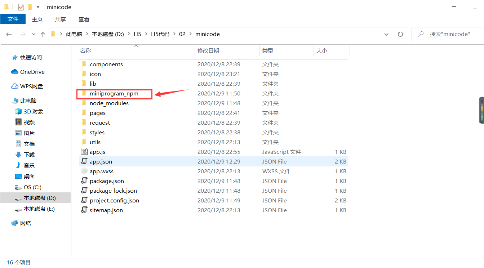The image size is (484, 268).
Task: Click the package.json file icon
Action: click(84, 181)
